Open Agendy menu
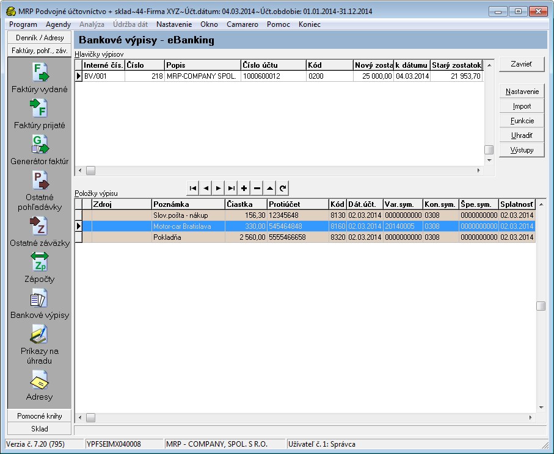The height and width of the screenshot is (454, 554). point(58,24)
